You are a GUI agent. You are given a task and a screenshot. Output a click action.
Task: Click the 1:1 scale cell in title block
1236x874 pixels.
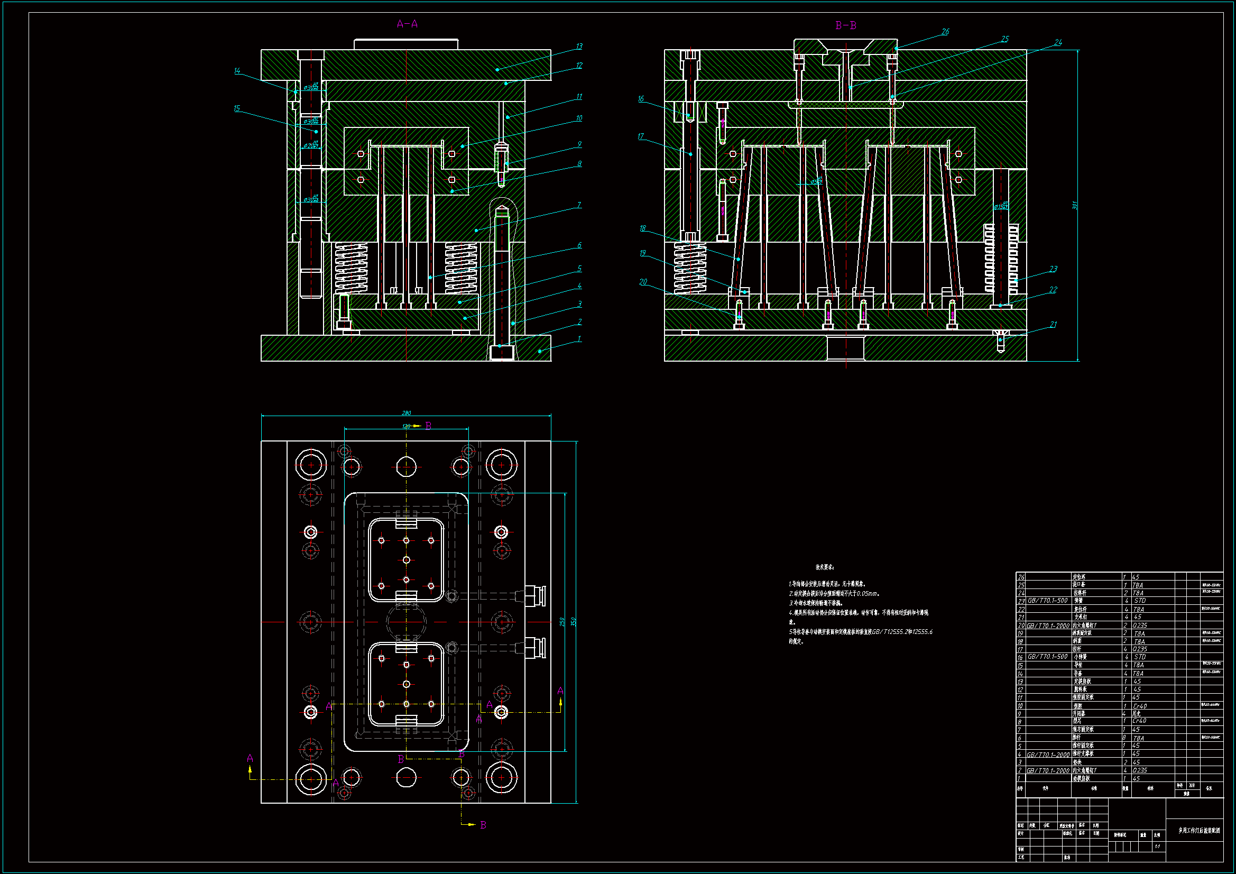(1157, 847)
